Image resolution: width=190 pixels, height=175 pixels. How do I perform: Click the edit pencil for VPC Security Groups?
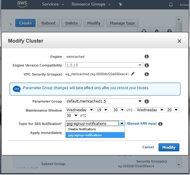pos(133,74)
